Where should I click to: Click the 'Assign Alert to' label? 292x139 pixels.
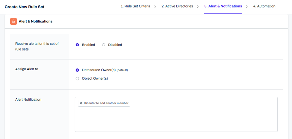[27, 69]
